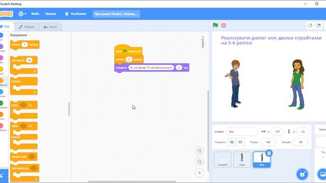Click the seconds value in the говорити block
326x183 pixels.
[179, 68]
